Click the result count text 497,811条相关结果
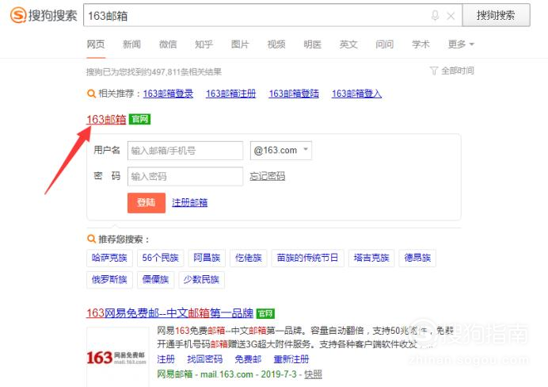The width and height of the screenshot is (548, 387). [187, 72]
